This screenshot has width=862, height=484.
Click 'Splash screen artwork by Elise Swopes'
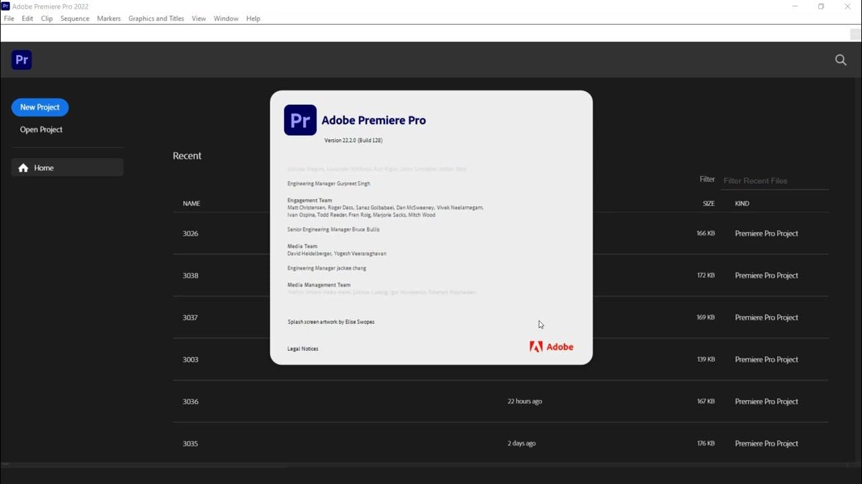(x=331, y=322)
